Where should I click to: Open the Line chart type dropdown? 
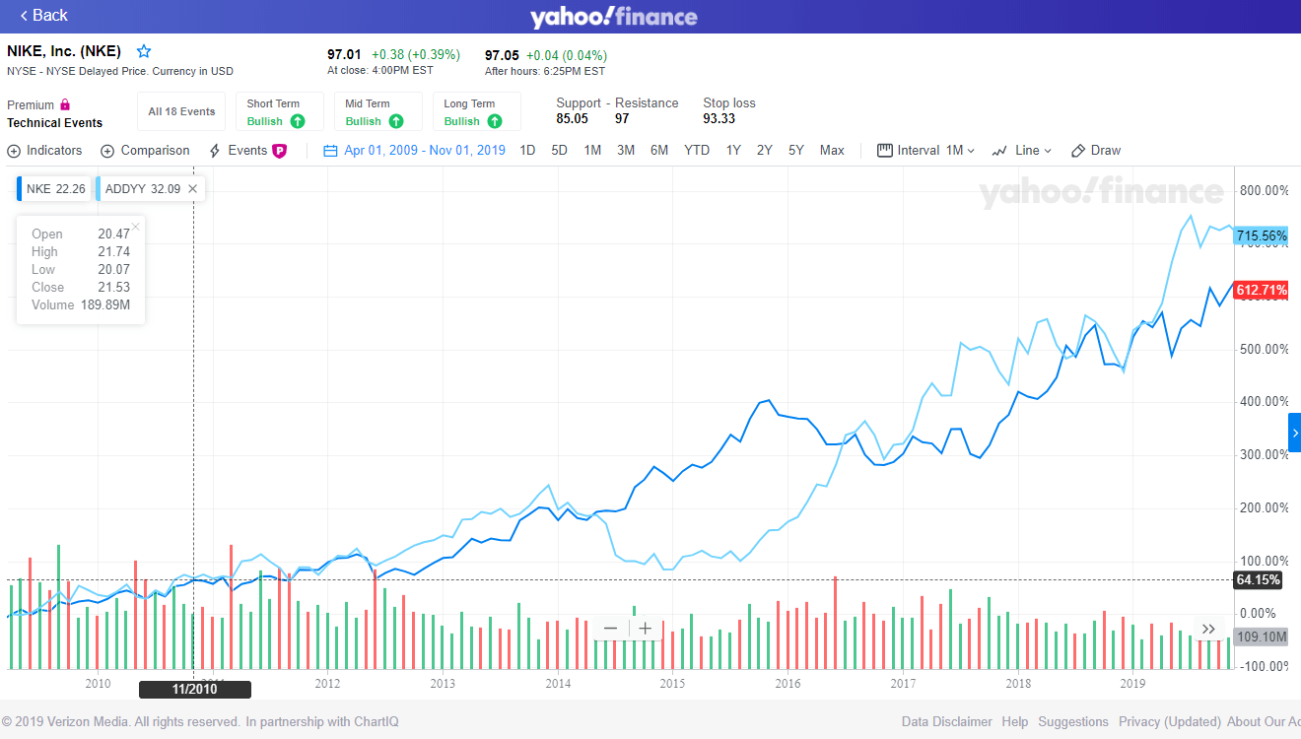(1022, 151)
